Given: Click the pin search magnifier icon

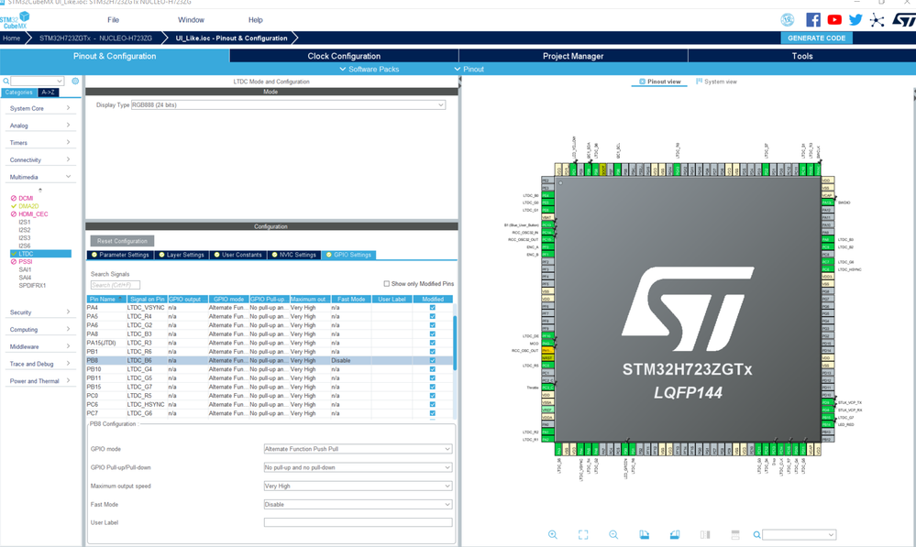Looking at the screenshot, I should pyautogui.click(x=757, y=535).
